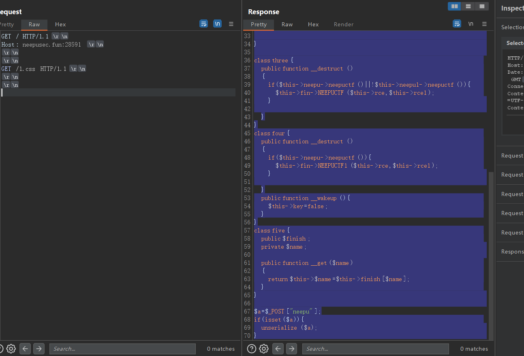524x356 pixels.
Task: Switch Request view to Raw tab
Action: click(x=34, y=24)
